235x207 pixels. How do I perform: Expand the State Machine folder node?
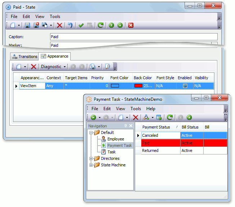tap(91, 165)
